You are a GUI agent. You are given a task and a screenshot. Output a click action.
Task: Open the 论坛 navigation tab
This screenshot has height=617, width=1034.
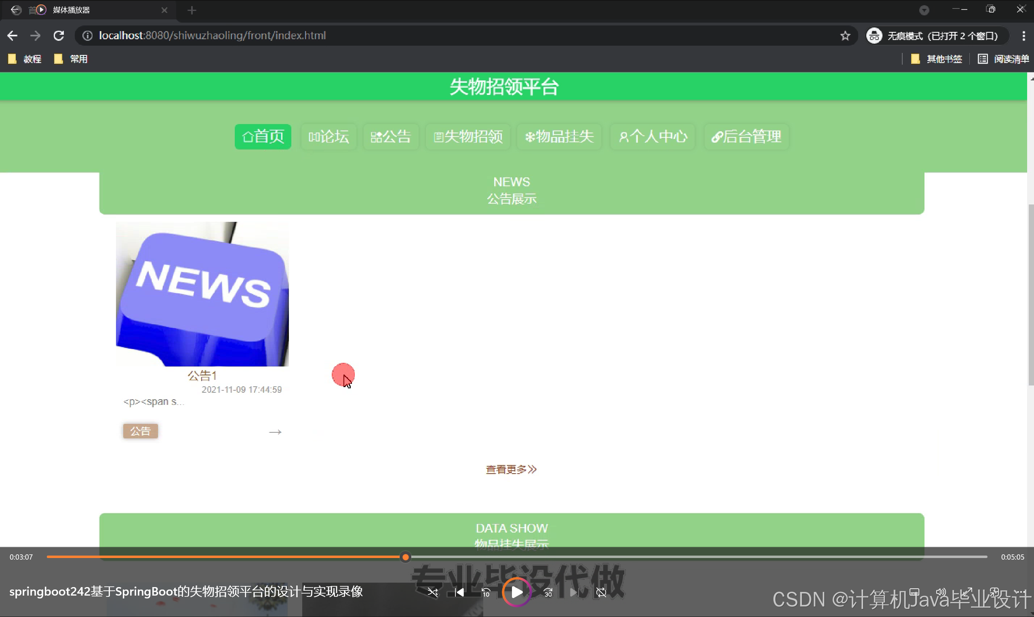click(329, 137)
